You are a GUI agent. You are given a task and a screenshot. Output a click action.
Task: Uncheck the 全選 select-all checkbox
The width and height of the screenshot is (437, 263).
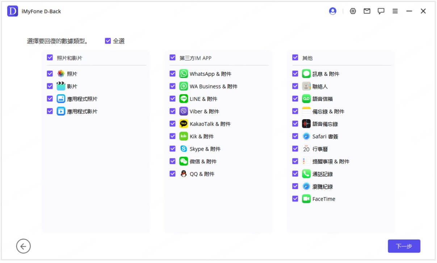[x=108, y=41]
